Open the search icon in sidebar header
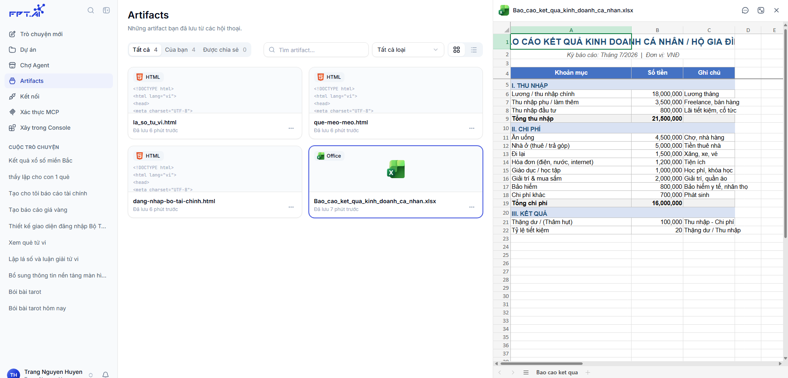 (x=91, y=10)
